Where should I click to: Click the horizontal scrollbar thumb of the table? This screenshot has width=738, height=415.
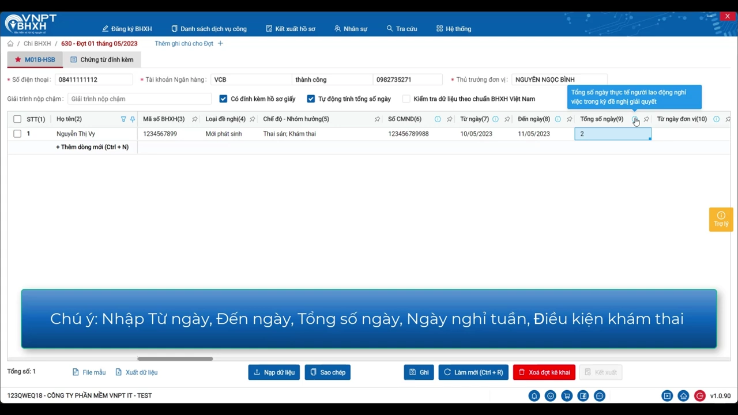(175, 359)
